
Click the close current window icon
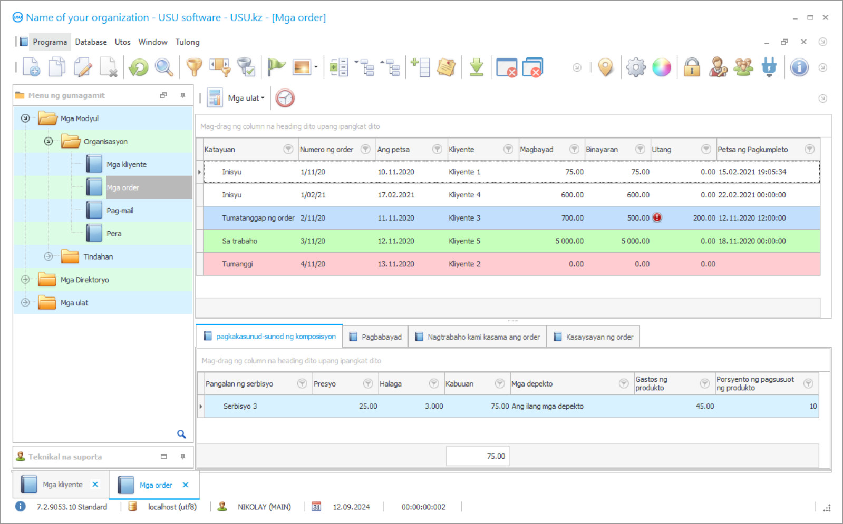click(x=507, y=67)
